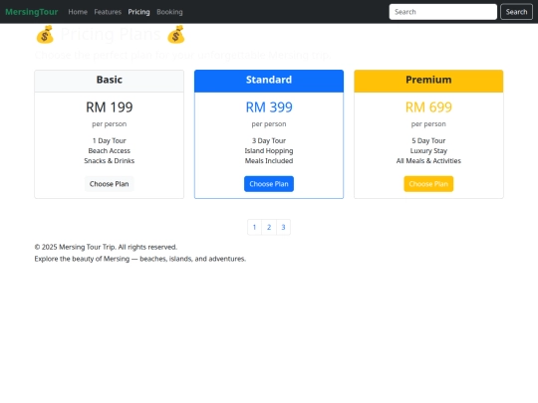Image resolution: width=538 pixels, height=403 pixels.
Task: Choose the Premium plan button
Action: click(x=428, y=184)
